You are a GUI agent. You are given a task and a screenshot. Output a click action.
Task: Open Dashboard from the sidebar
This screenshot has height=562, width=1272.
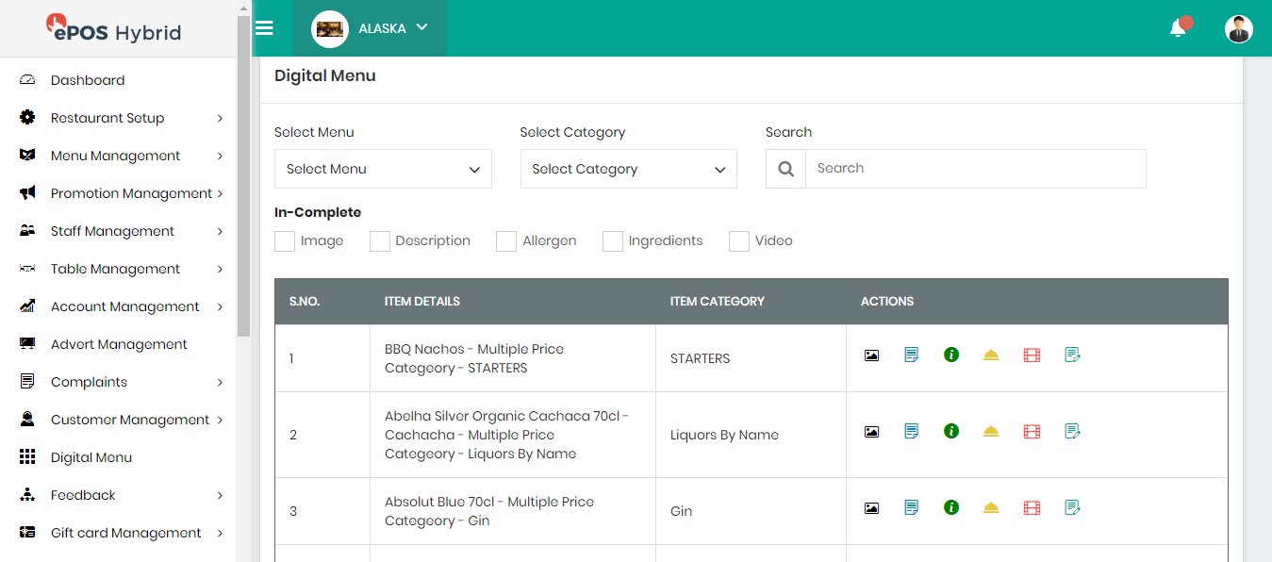[x=88, y=80]
